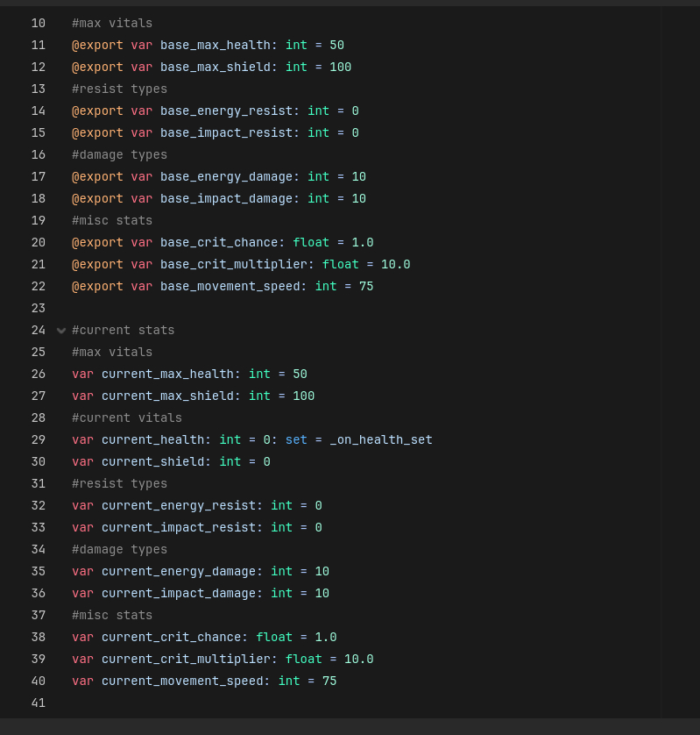
Task: Click the current_energy_damage variable name
Action: coord(178,571)
